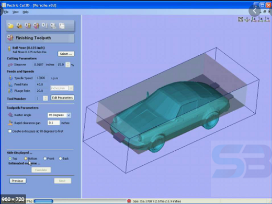Enable extra pass at 90 degrees checkbox
This screenshot has height=204, width=272.
click(10, 131)
